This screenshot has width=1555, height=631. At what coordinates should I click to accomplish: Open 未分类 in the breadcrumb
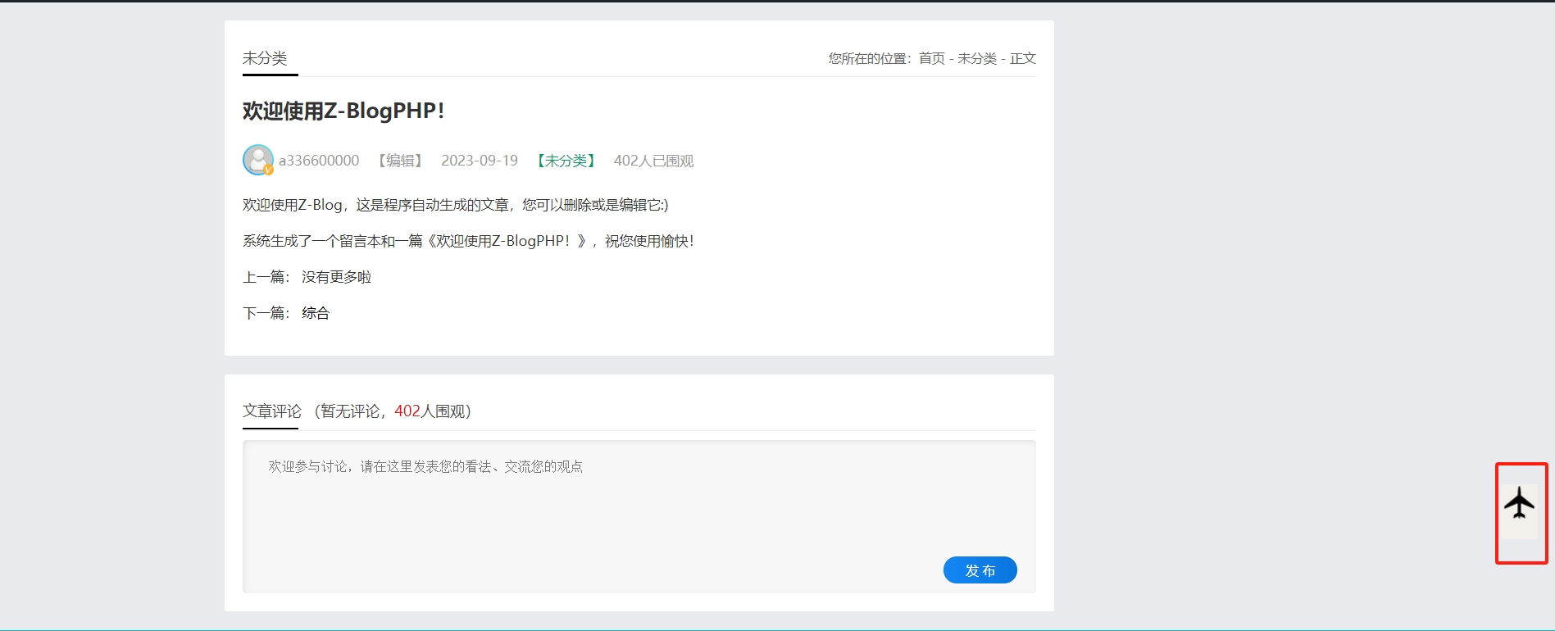tap(977, 58)
